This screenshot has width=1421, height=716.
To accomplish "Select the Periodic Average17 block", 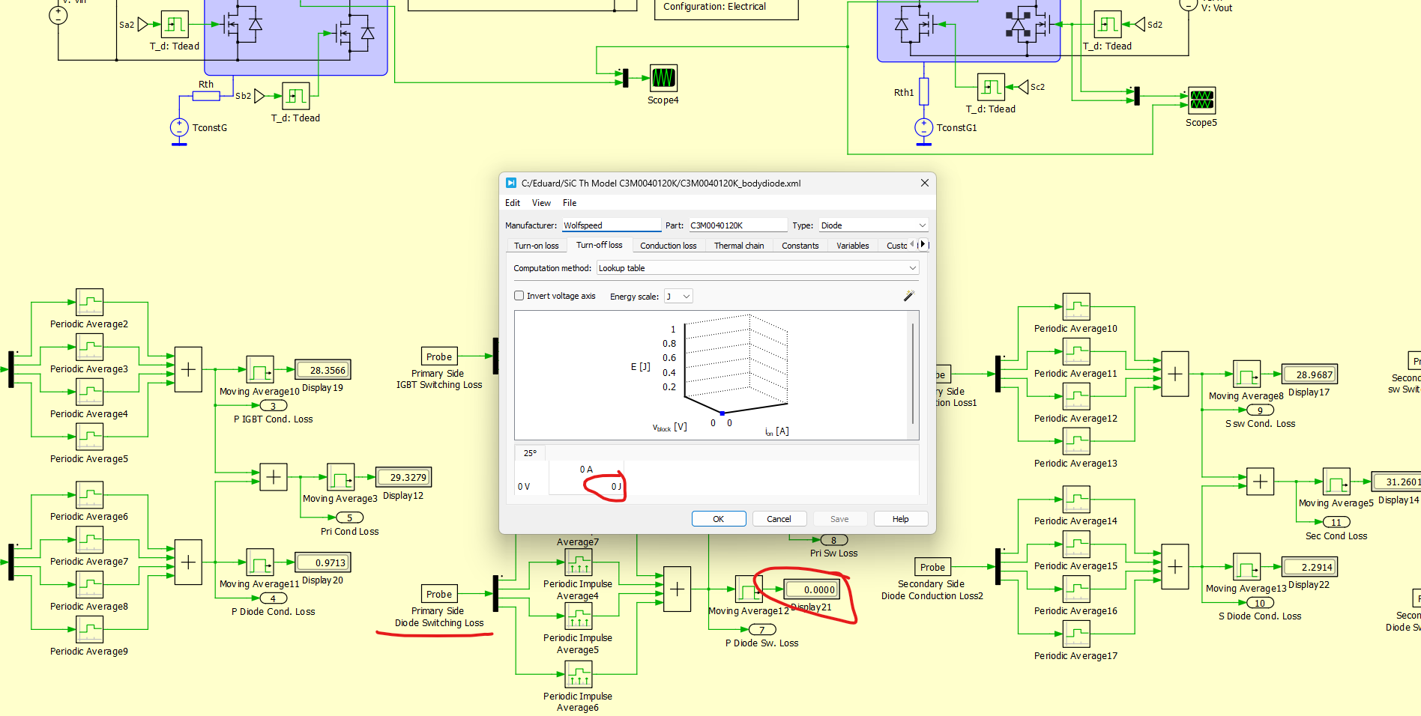I will 1076,634.
